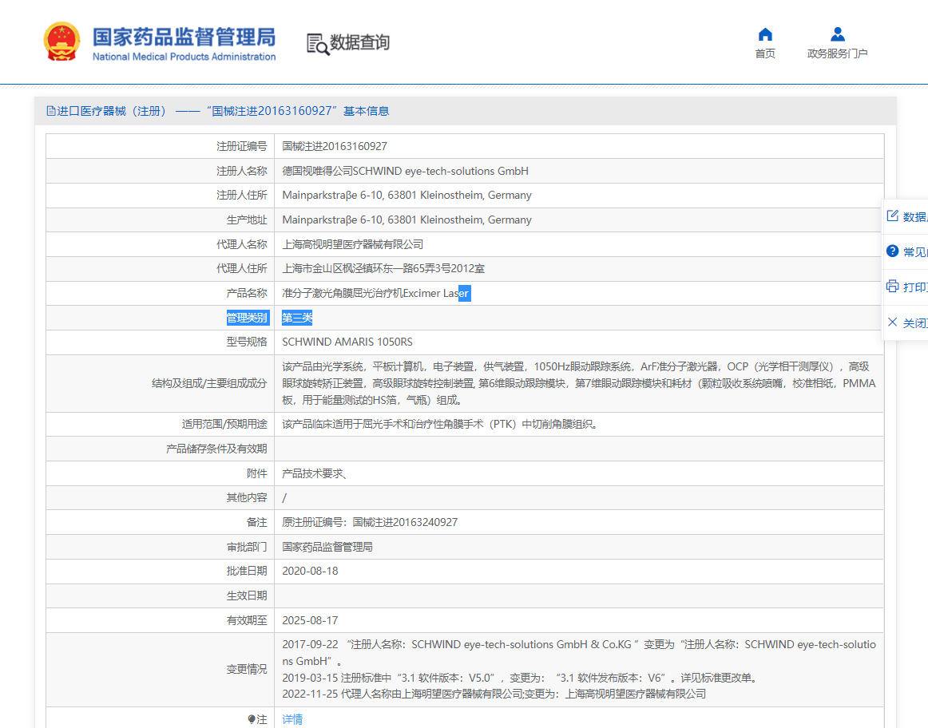Click the 有效期至 label
The image size is (928, 728).
pyautogui.click(x=247, y=620)
